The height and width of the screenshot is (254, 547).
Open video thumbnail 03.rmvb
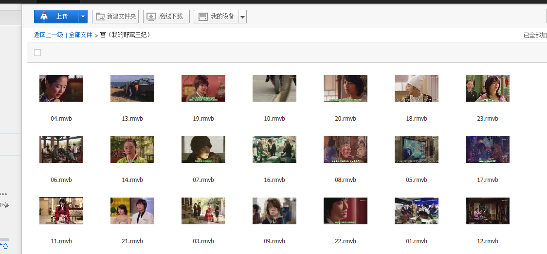[203, 211]
